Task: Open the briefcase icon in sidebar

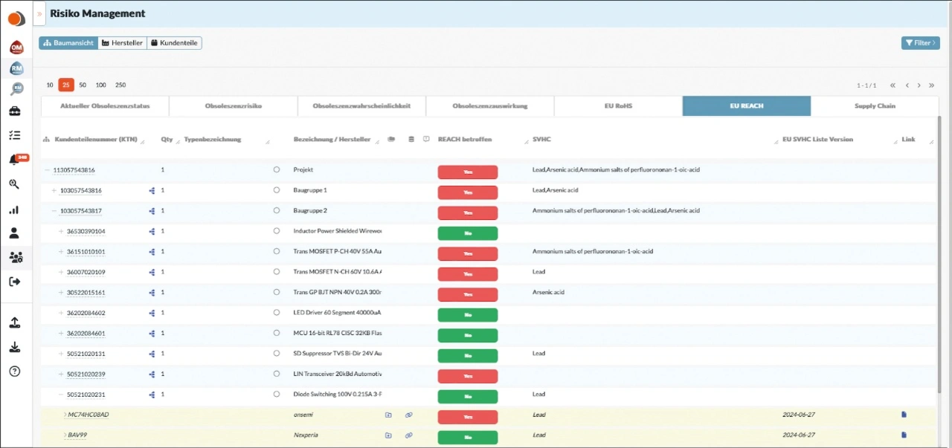Action: (15, 111)
